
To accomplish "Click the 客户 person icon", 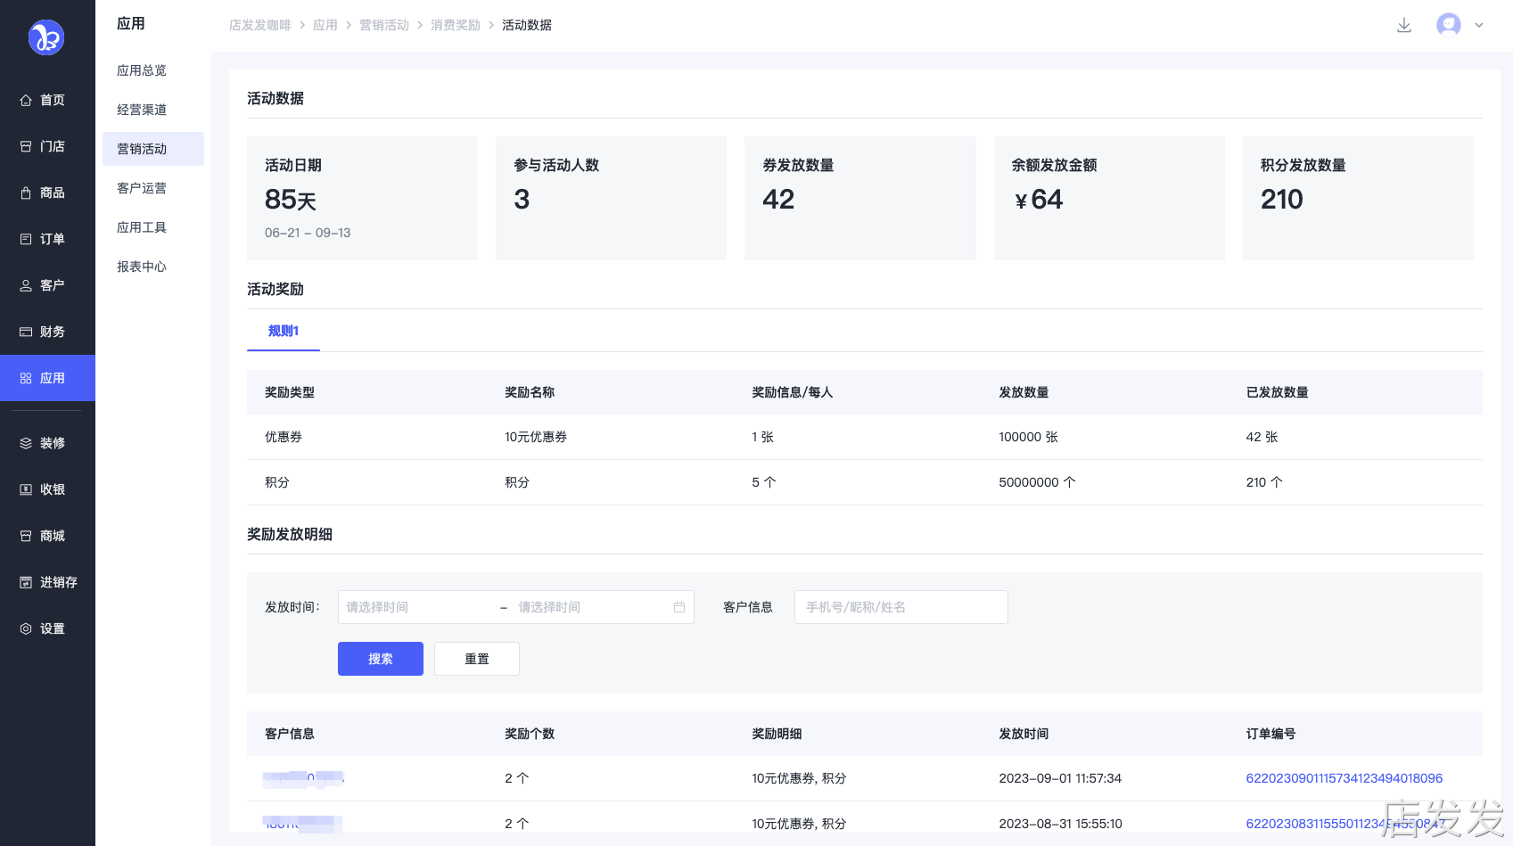I will click(x=26, y=285).
